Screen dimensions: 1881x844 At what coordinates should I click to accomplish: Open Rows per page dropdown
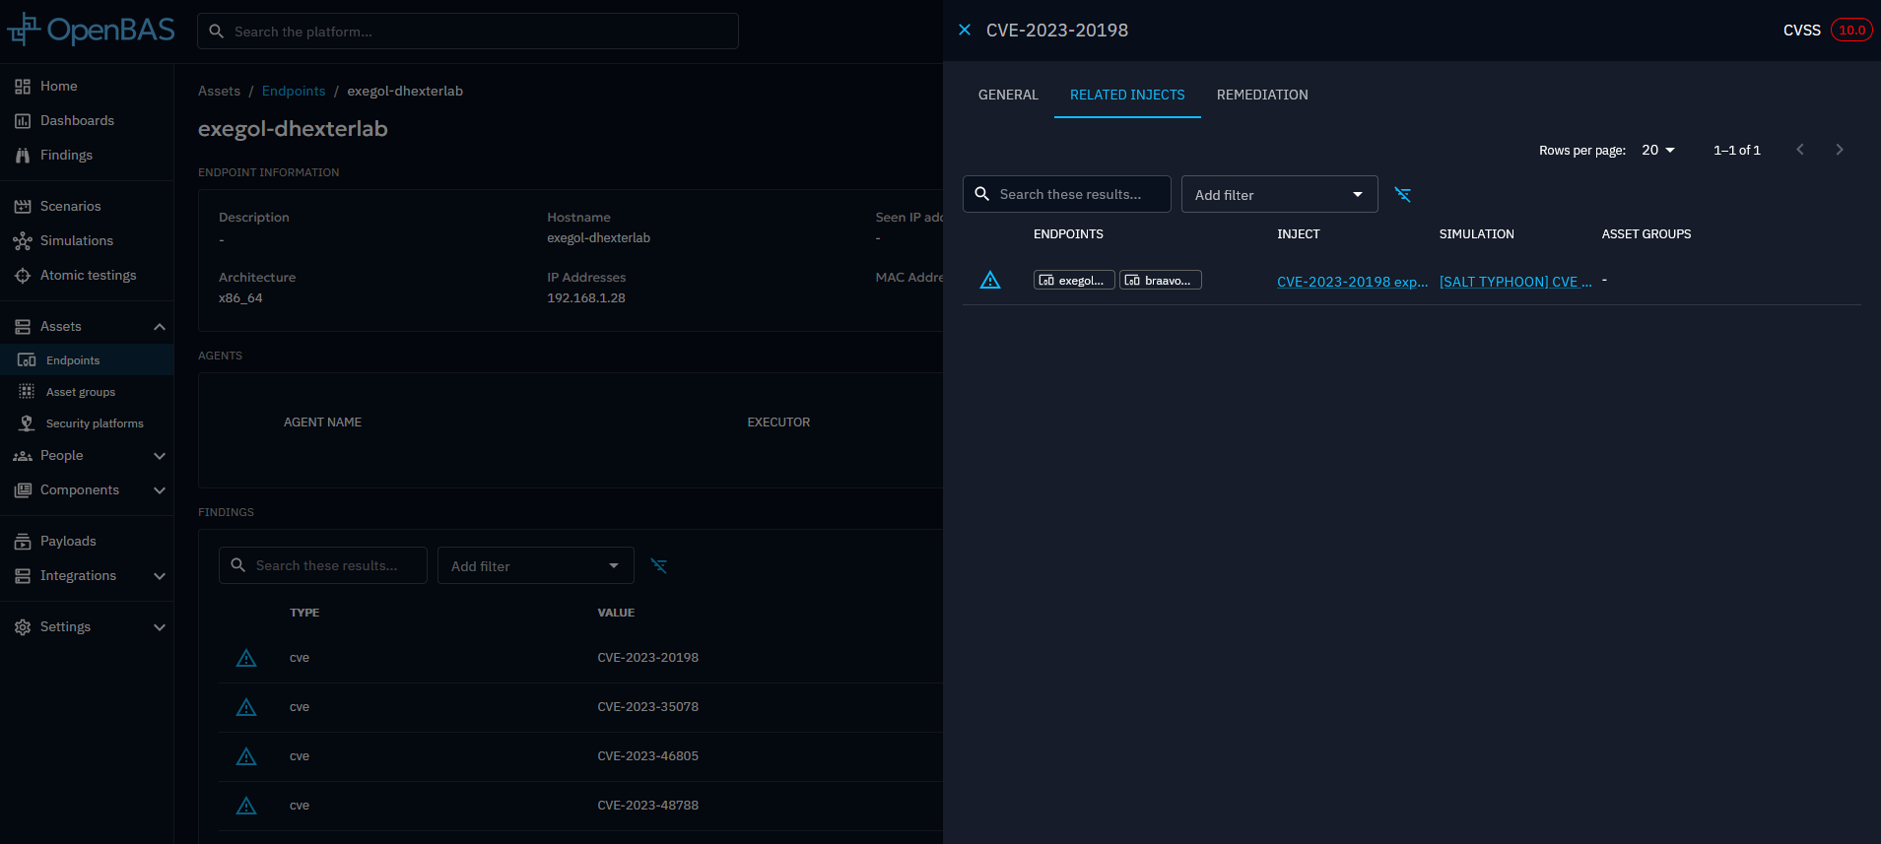coord(1657,151)
